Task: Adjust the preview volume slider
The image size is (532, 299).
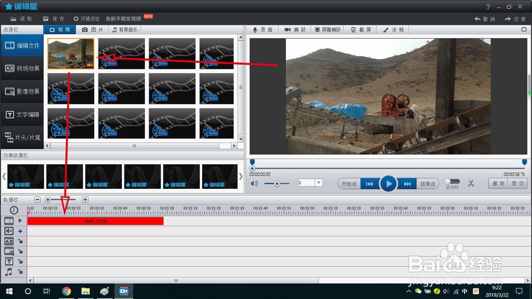Action: coord(277,184)
